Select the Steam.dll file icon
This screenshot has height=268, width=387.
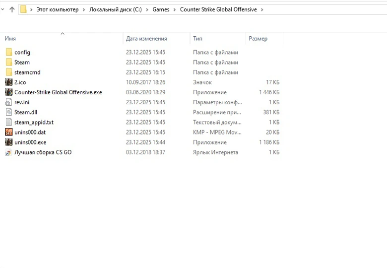tap(9, 112)
